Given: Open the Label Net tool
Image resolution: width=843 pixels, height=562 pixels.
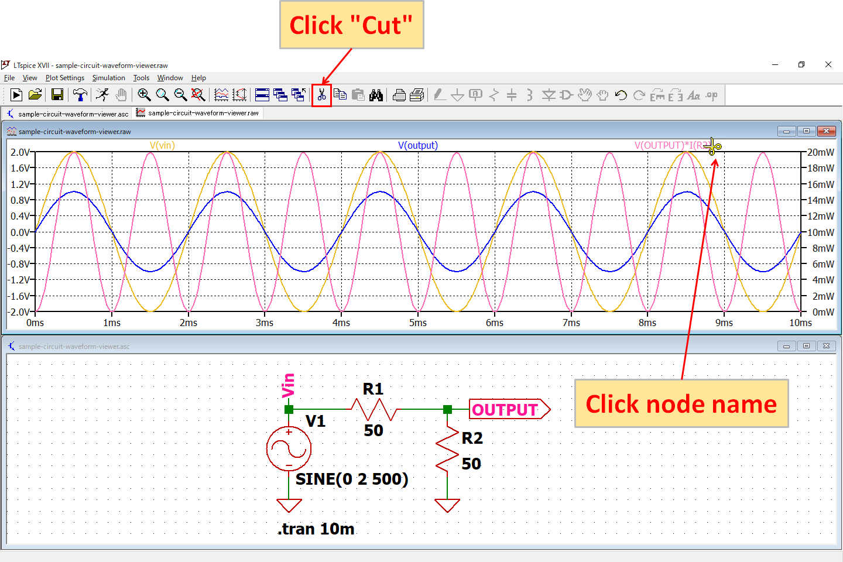Looking at the screenshot, I should (x=475, y=95).
